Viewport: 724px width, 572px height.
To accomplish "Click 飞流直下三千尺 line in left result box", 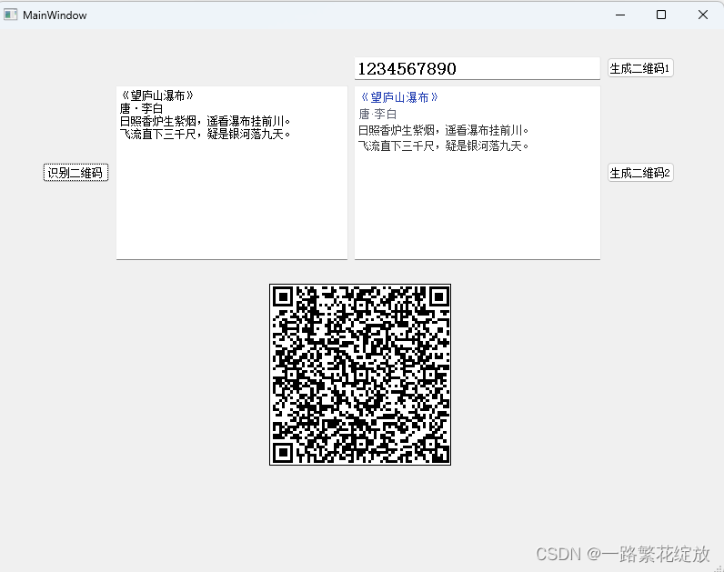I will [x=205, y=135].
